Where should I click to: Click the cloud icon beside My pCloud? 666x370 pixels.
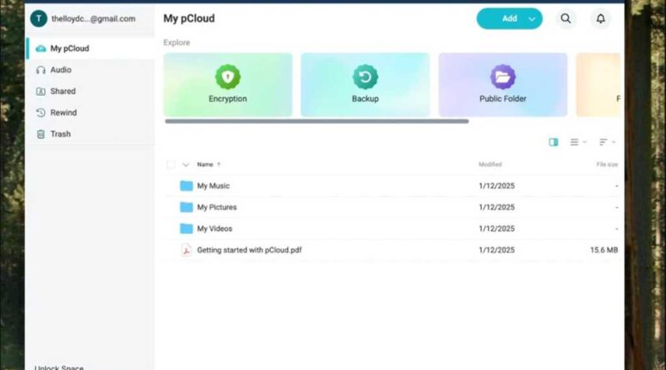click(x=41, y=48)
